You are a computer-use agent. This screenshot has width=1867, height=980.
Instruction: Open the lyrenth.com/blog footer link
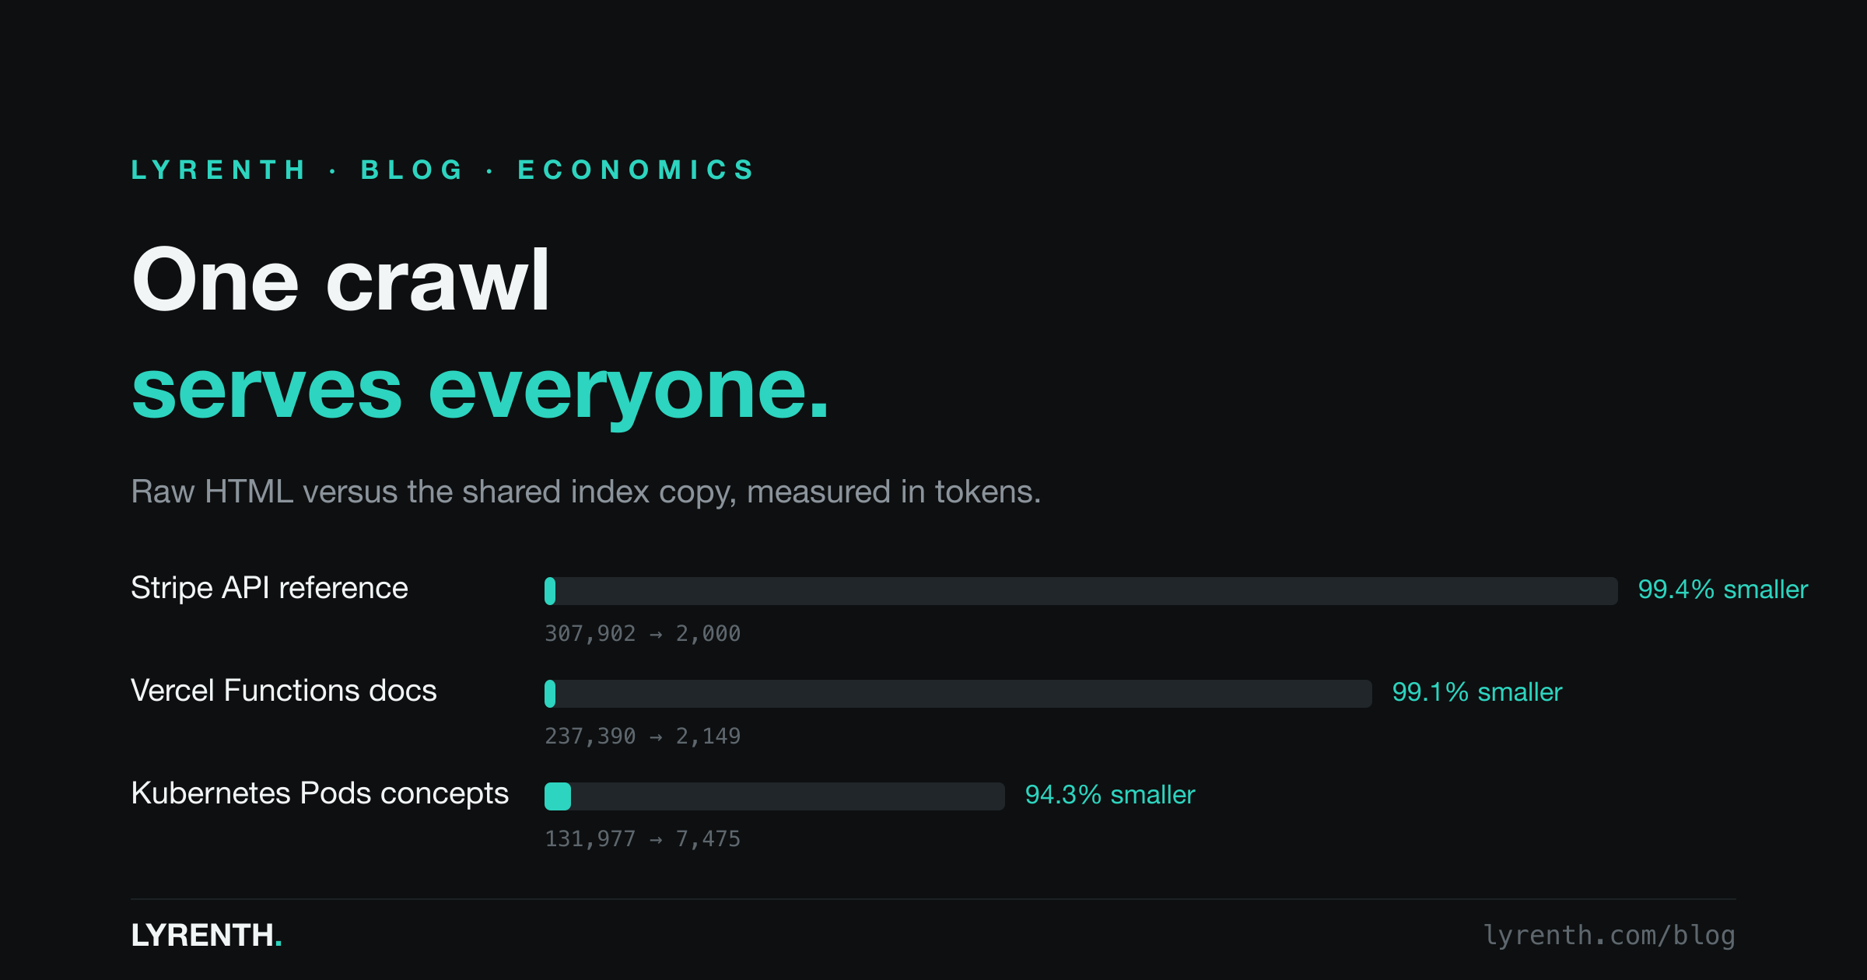pyautogui.click(x=1610, y=935)
